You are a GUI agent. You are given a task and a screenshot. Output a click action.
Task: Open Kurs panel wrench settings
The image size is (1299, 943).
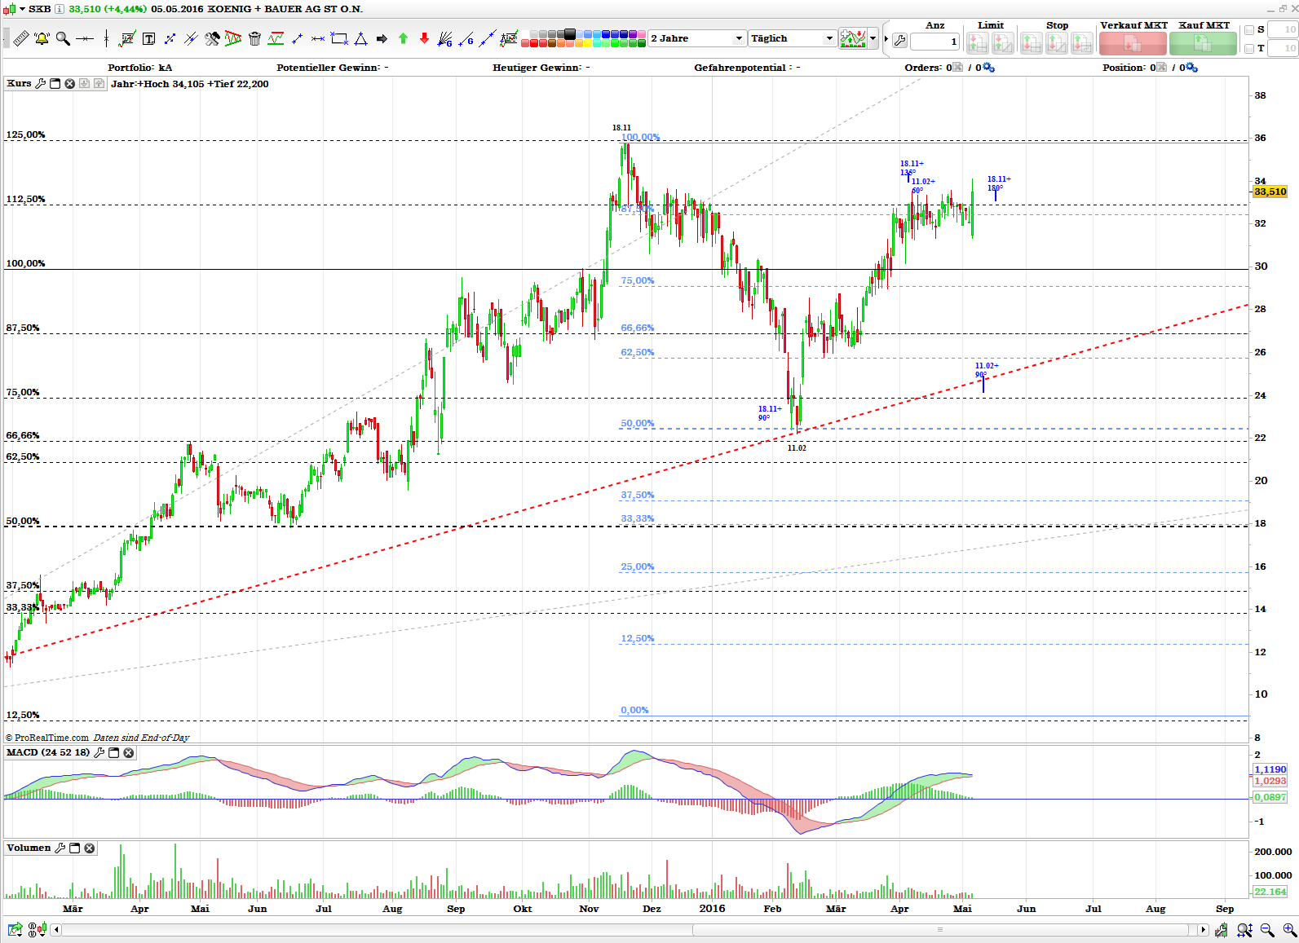[x=40, y=83]
